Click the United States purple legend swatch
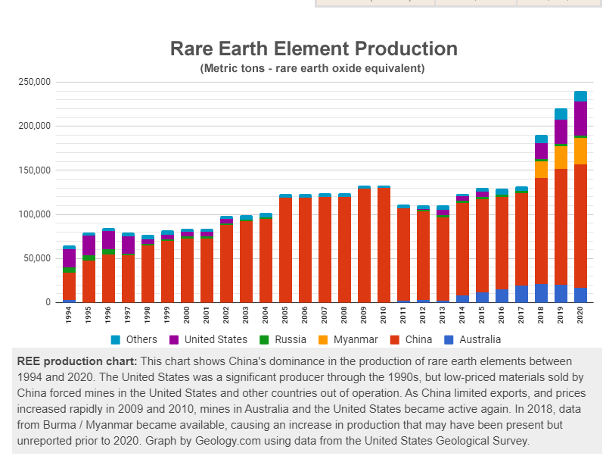Viewport: 606px width, 459px height. (x=174, y=339)
